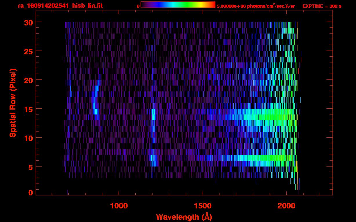Click the colorbar minimum label 0
The height and width of the screenshot is (222, 356).
[x=138, y=6]
